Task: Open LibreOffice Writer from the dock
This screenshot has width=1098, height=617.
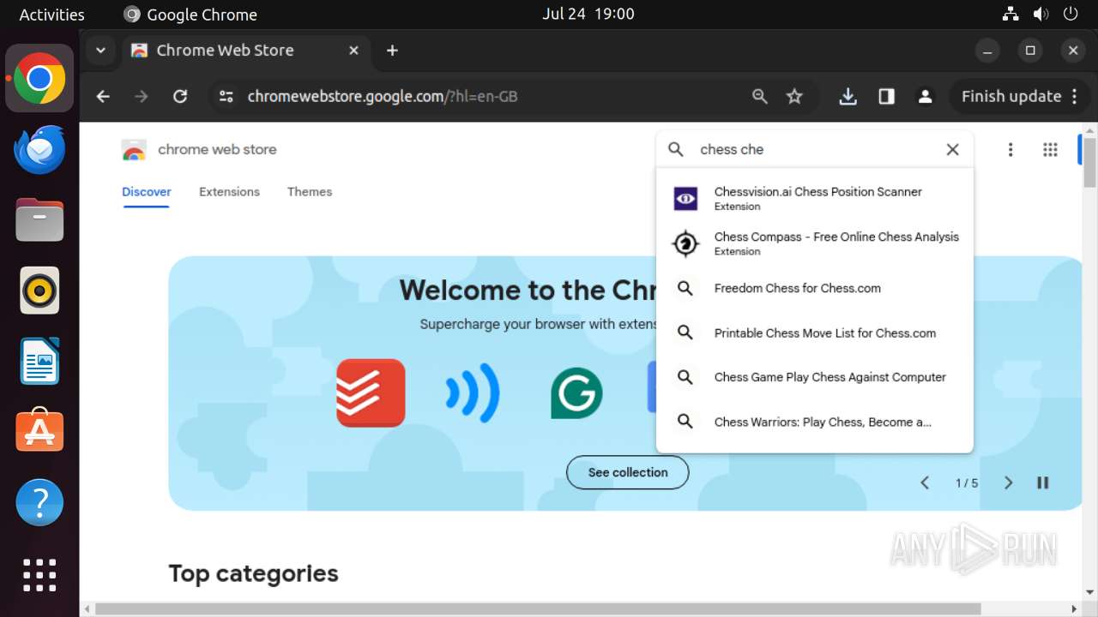Action: (x=39, y=361)
